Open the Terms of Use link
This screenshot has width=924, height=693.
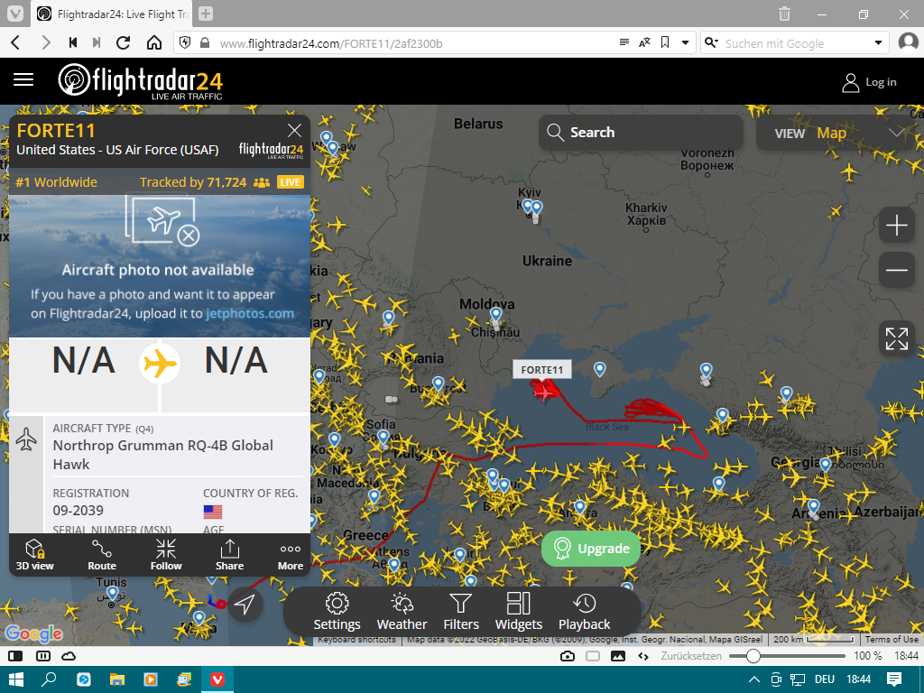[892, 640]
